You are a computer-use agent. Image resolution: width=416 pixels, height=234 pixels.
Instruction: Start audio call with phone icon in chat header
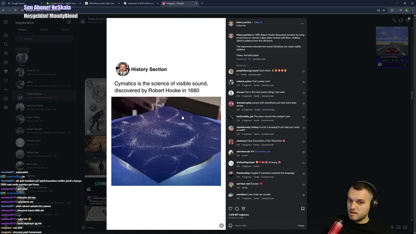395,20
